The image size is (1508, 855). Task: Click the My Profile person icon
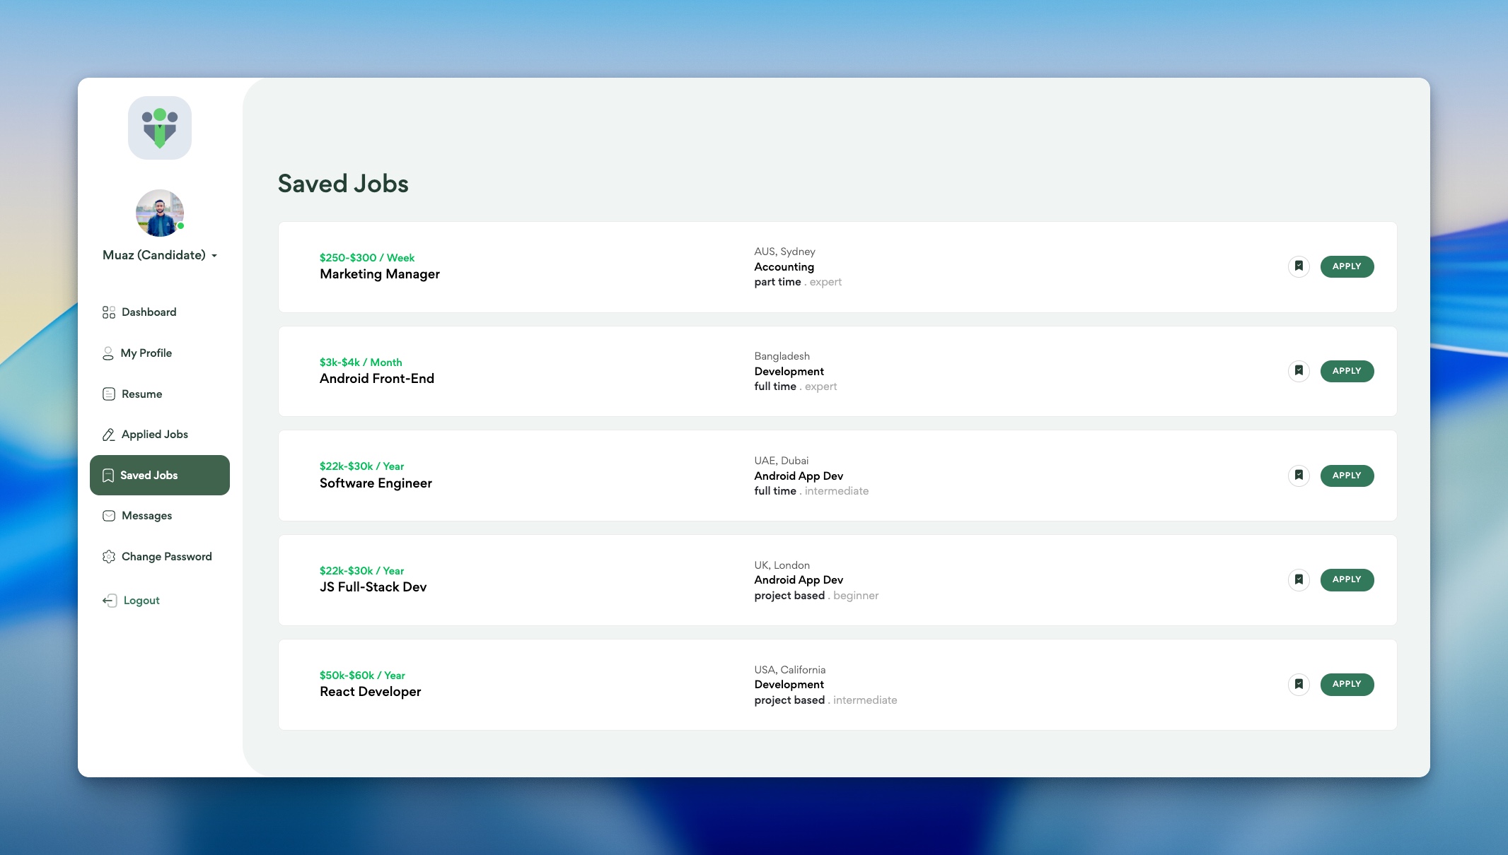pyautogui.click(x=108, y=353)
